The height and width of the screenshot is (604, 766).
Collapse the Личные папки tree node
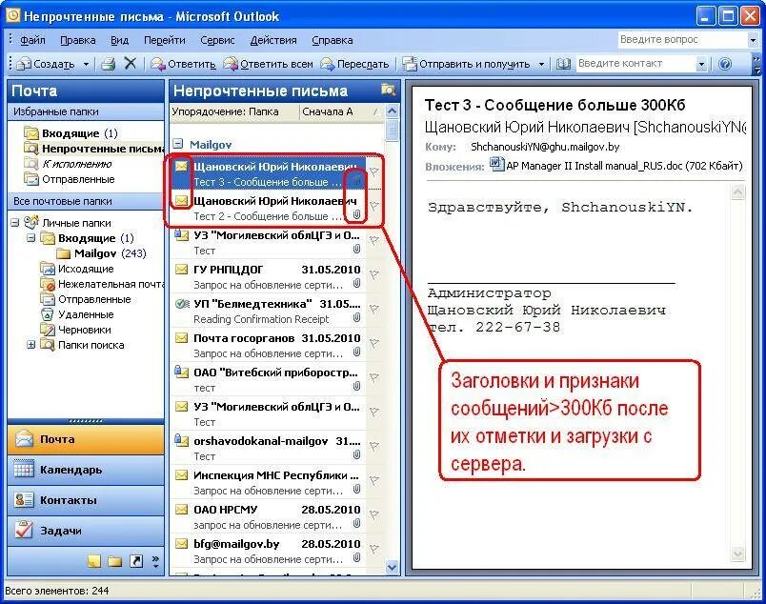15,222
